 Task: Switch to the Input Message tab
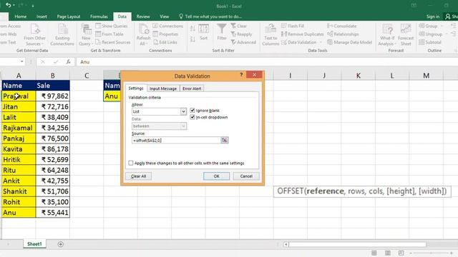point(163,89)
